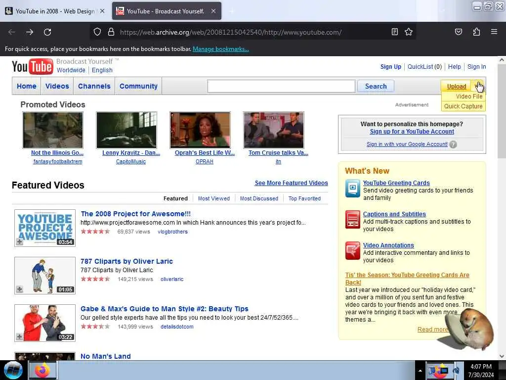Click the YouTube logo
This screenshot has width=506, height=380.
click(x=32, y=66)
